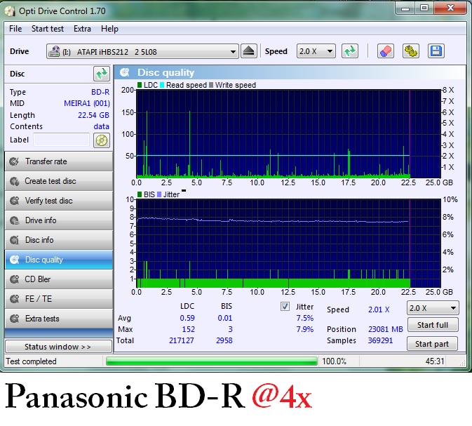This screenshot has height=426, width=472.
Task: Open the FE / TE test
Action: pyautogui.click(x=59, y=299)
